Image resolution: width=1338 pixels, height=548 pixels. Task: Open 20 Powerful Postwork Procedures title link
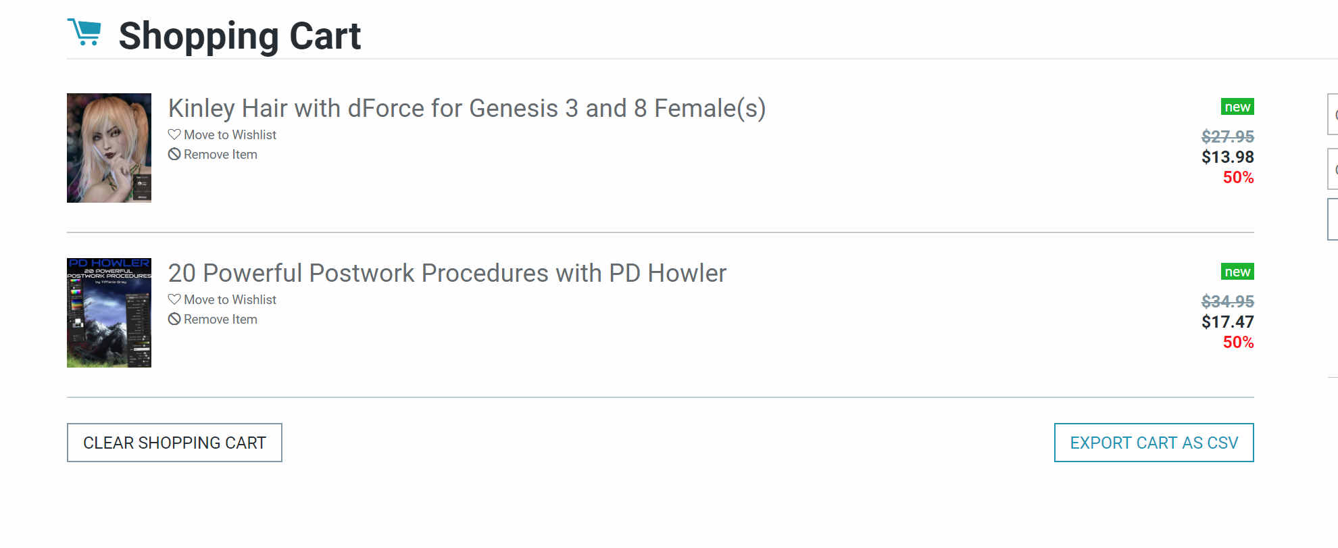click(x=447, y=273)
